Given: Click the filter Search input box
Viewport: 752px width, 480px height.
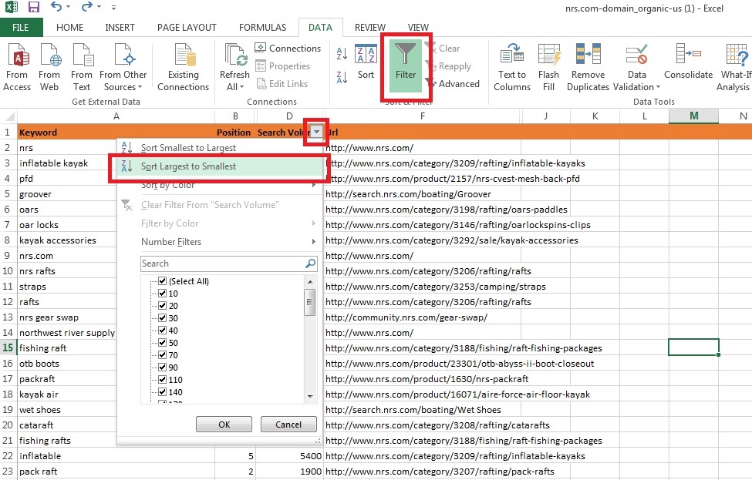Looking at the screenshot, I should point(222,263).
